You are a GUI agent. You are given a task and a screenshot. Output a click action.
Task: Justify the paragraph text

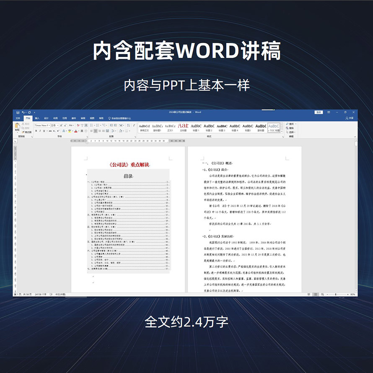pos(104,131)
